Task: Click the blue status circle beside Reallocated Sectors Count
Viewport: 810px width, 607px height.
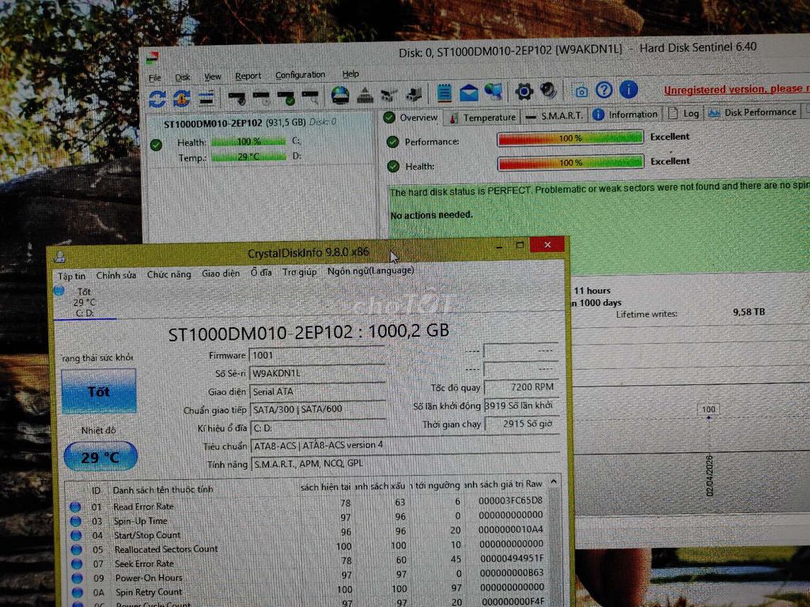Action: (77, 550)
